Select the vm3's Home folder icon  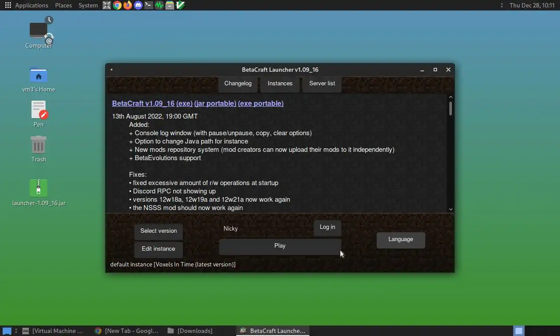tap(38, 80)
